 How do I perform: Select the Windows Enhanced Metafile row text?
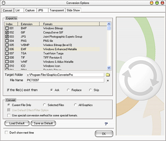pos(60,49)
